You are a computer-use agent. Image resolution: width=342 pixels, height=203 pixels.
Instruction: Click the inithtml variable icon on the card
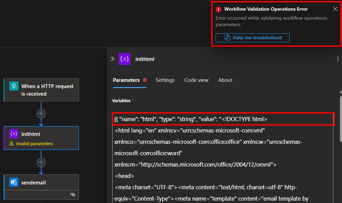(x=14, y=134)
